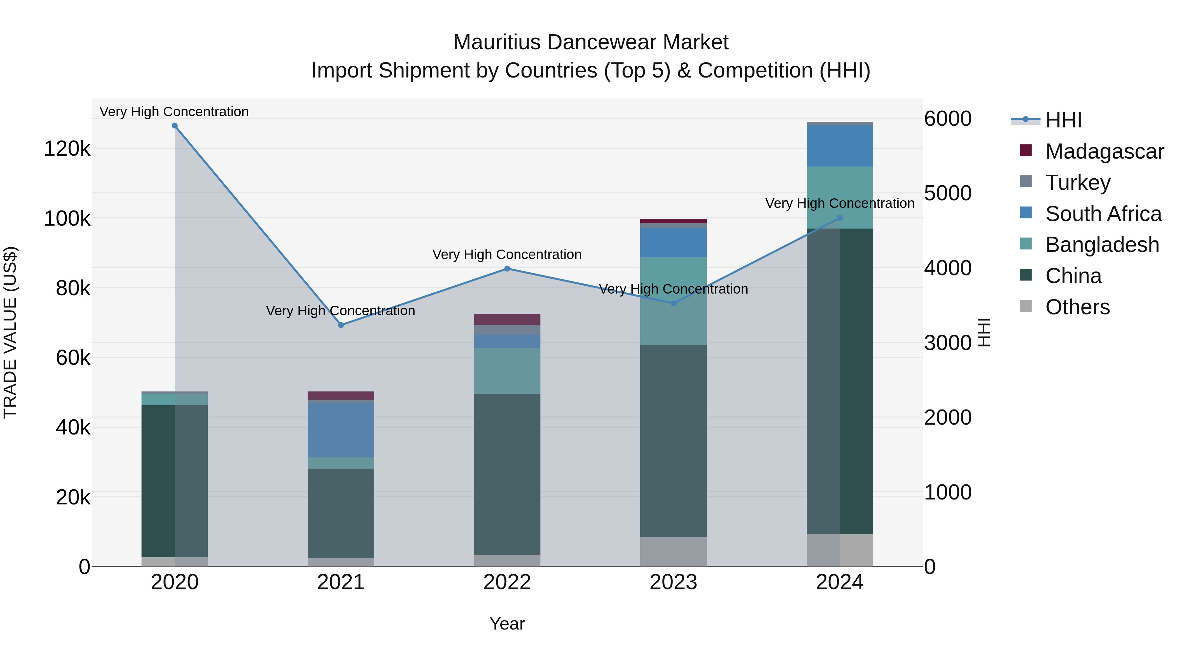Toggle the HHI legend entry
This screenshot has height=665, width=1182.
pyautogui.click(x=1047, y=120)
